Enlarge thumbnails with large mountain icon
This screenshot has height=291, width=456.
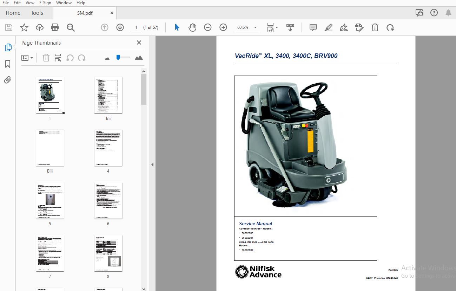click(x=139, y=58)
